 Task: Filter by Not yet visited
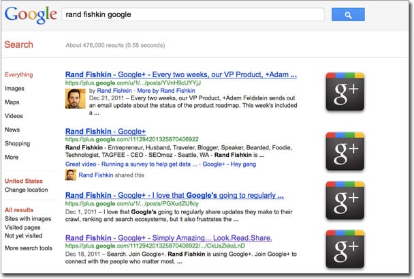[24, 235]
